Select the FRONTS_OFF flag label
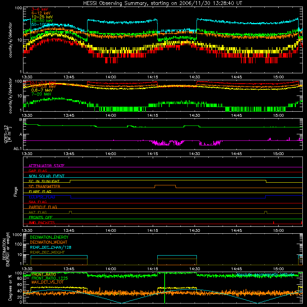Viewport: 307px width, 307px height. (x=41, y=218)
